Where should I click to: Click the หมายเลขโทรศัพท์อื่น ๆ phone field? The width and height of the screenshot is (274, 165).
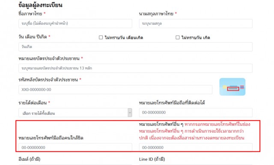point(196,147)
